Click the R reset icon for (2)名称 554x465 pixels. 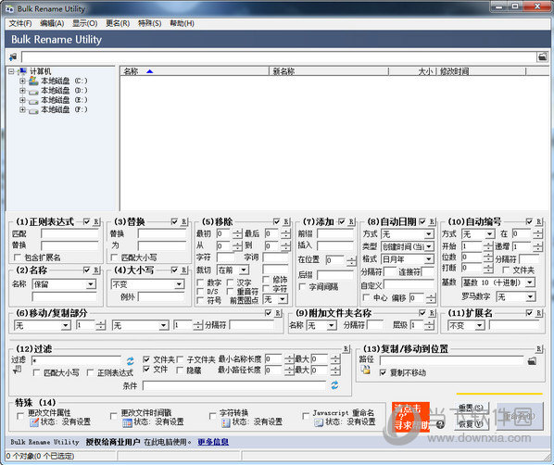[x=96, y=270]
